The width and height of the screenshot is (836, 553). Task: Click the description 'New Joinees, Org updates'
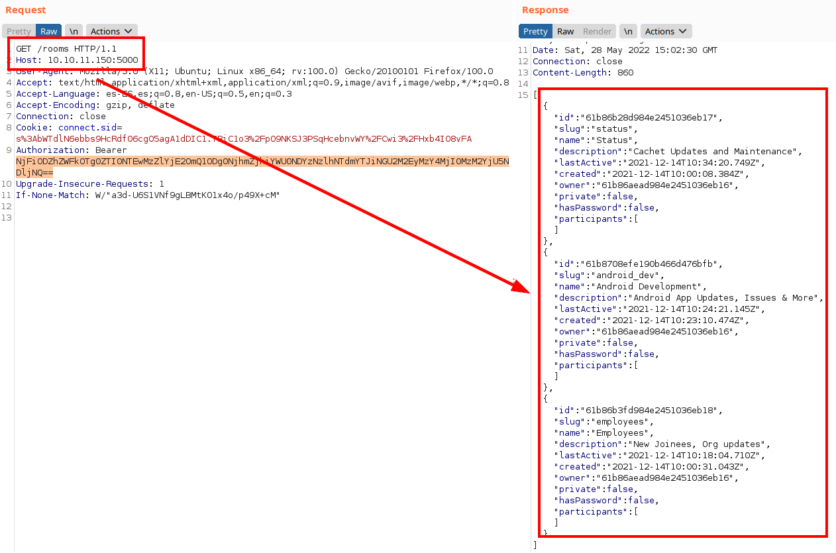point(697,444)
